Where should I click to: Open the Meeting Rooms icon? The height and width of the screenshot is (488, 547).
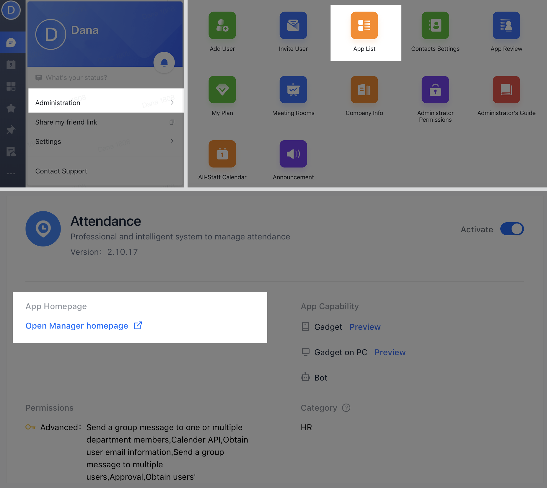(293, 90)
